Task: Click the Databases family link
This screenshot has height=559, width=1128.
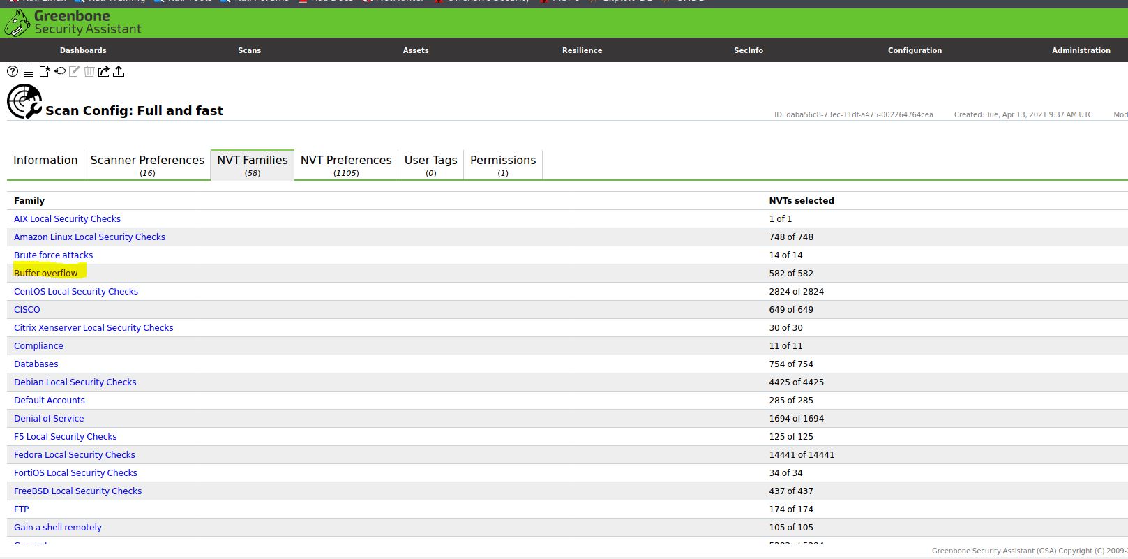Action: pos(36,364)
